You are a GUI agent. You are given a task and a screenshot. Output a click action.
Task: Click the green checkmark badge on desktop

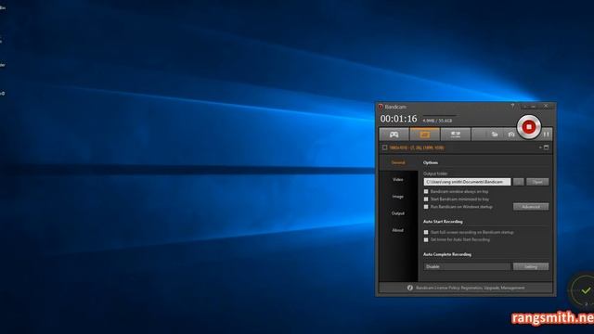click(x=586, y=290)
